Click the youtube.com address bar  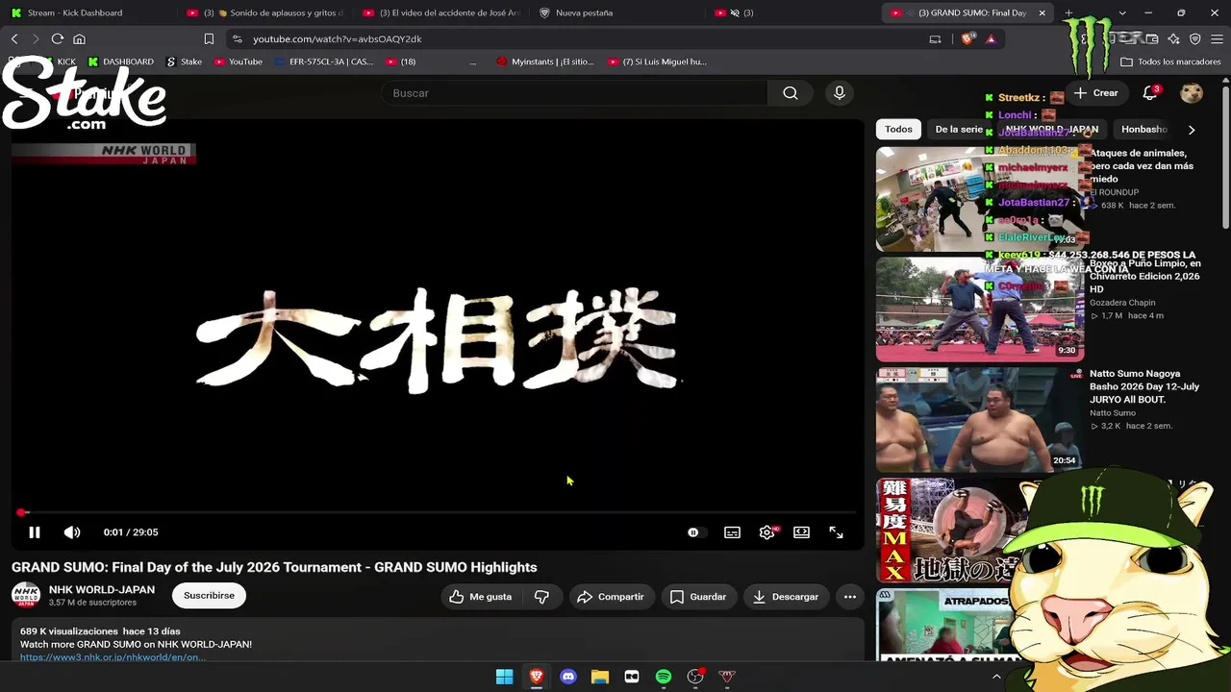tap(577, 39)
